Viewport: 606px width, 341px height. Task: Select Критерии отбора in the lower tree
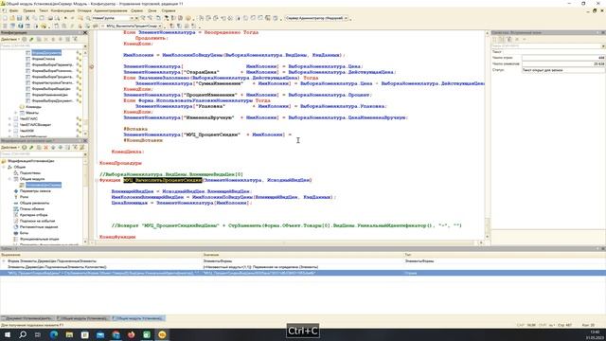(x=33, y=215)
